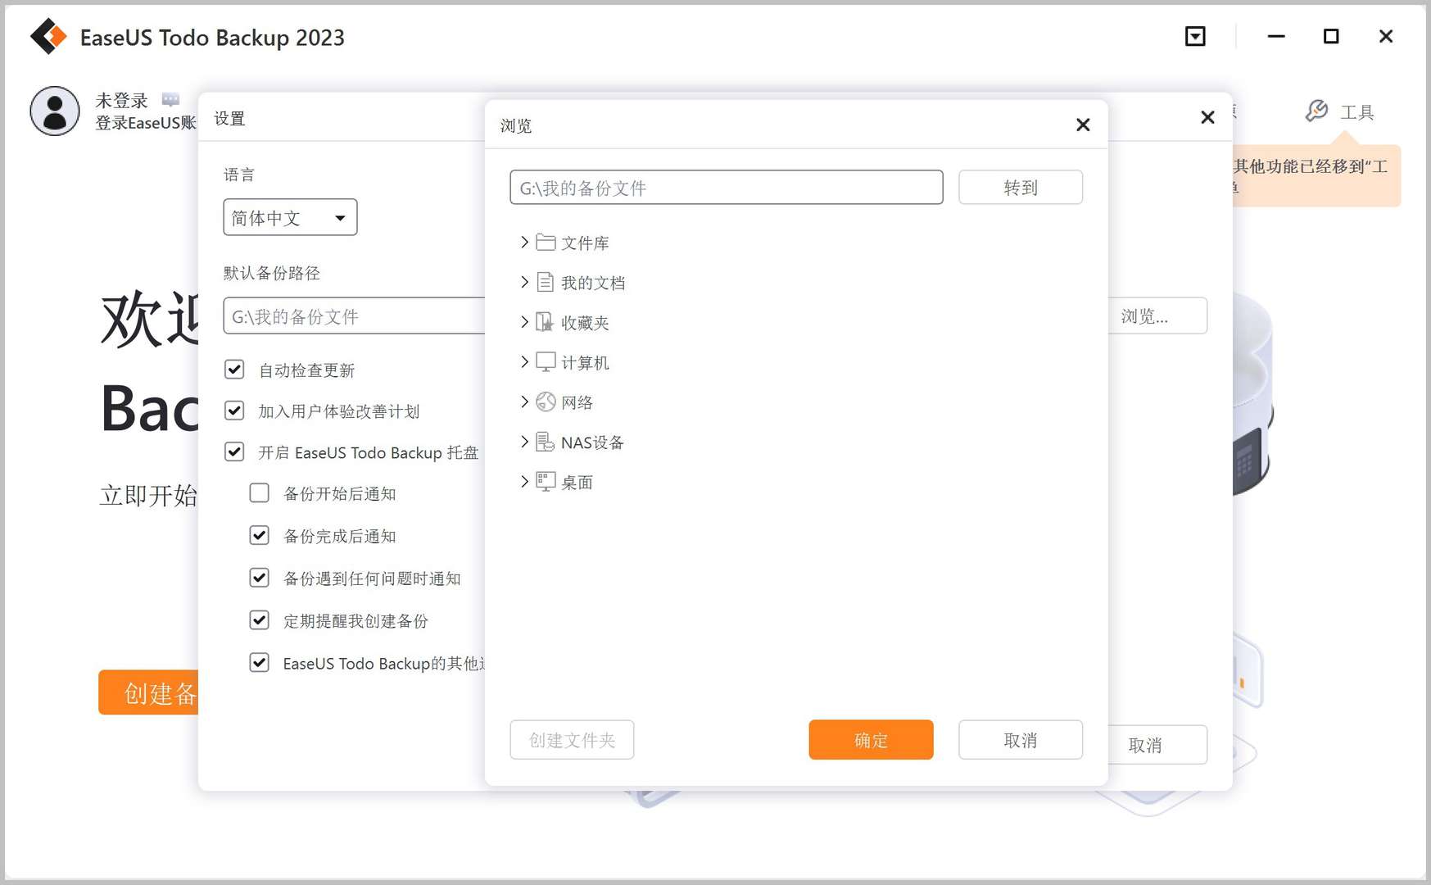Viewport: 1431px width, 885px height.
Task: Uncheck the 自动检查更新 checkbox
Action: 234,369
